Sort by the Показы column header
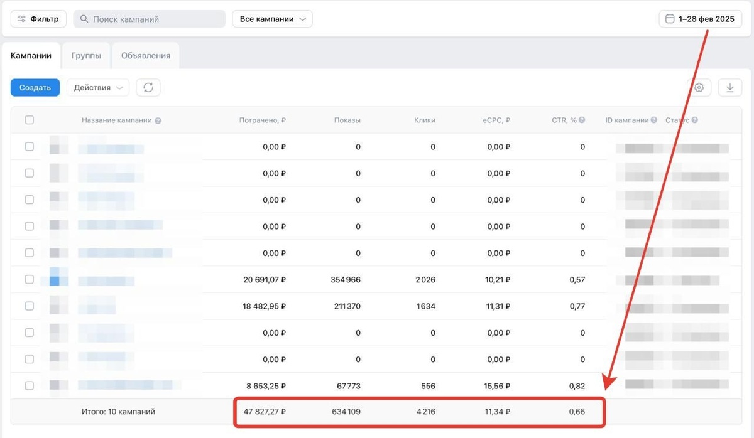 pos(347,120)
